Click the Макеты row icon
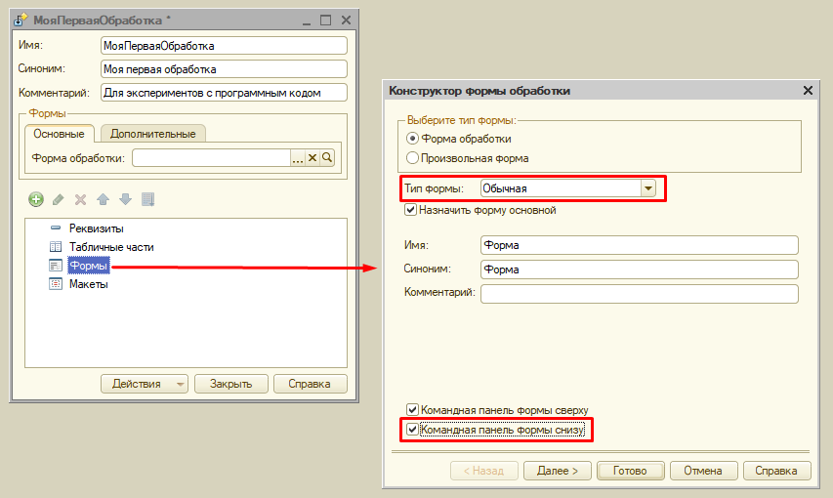Image resolution: width=833 pixels, height=498 pixels. point(56,284)
